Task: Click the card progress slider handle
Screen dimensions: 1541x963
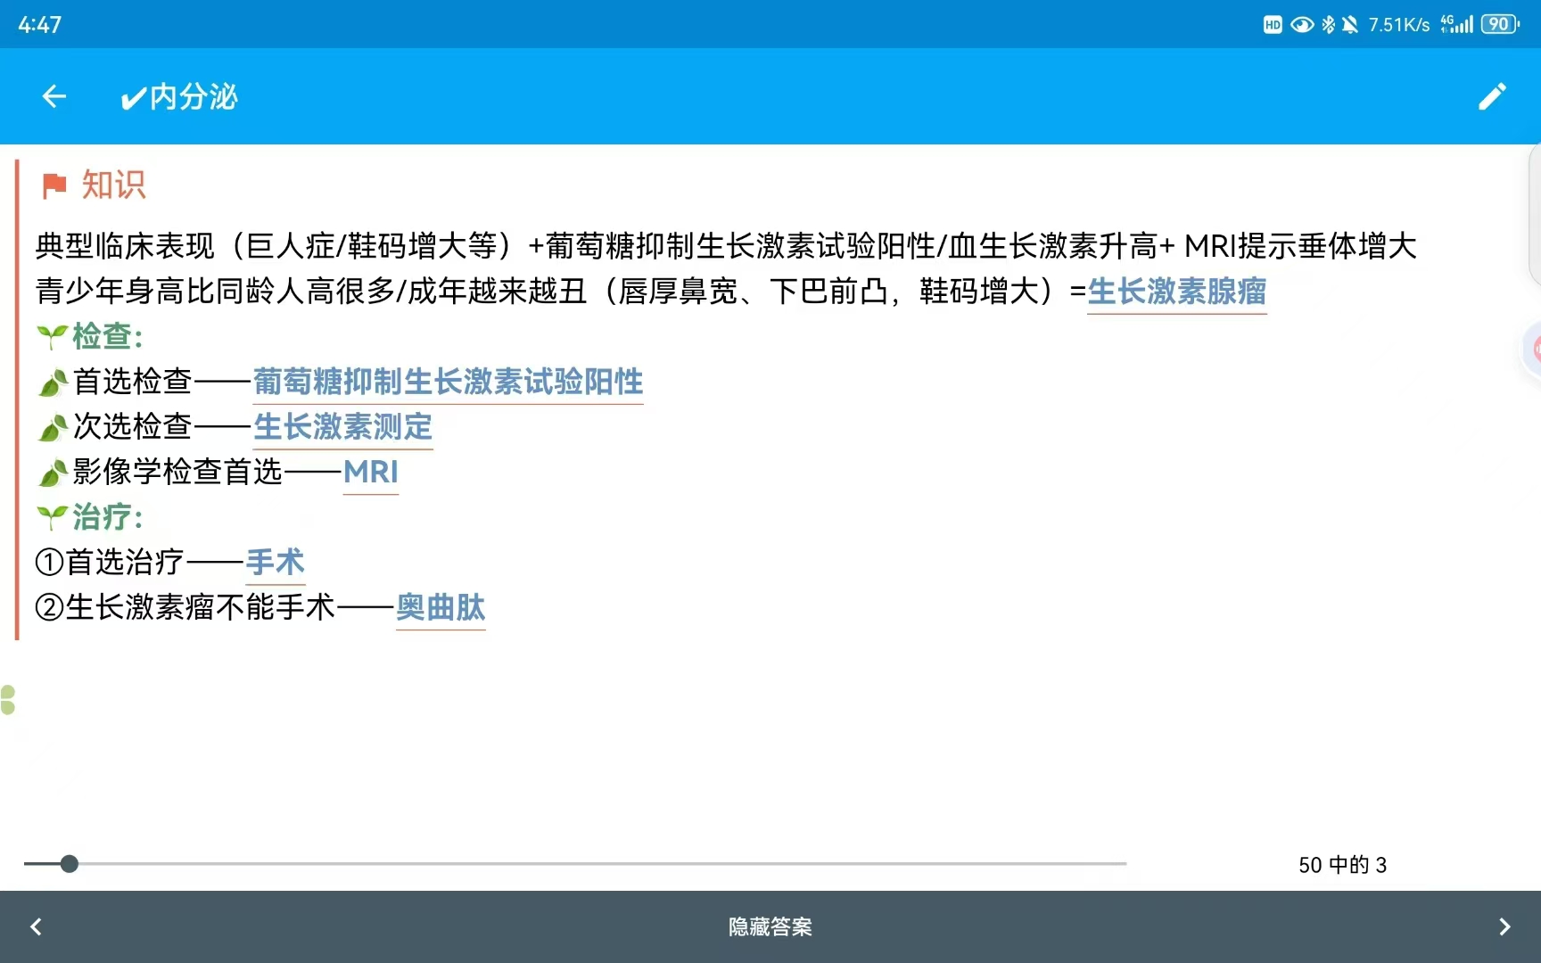Action: coord(70,863)
